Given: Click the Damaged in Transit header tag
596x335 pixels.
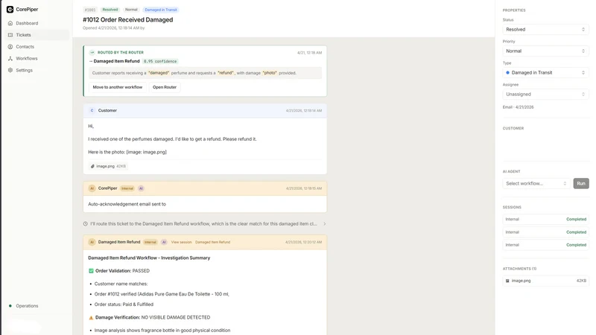Looking at the screenshot, I should [x=161, y=10].
